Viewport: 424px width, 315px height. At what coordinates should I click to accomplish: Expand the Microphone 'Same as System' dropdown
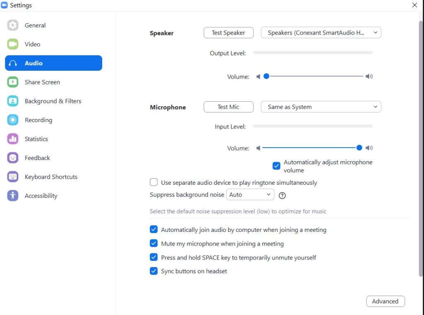coord(321,107)
